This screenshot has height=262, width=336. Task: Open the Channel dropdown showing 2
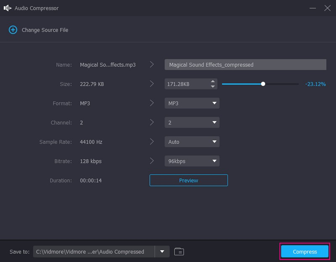pyautogui.click(x=192, y=122)
